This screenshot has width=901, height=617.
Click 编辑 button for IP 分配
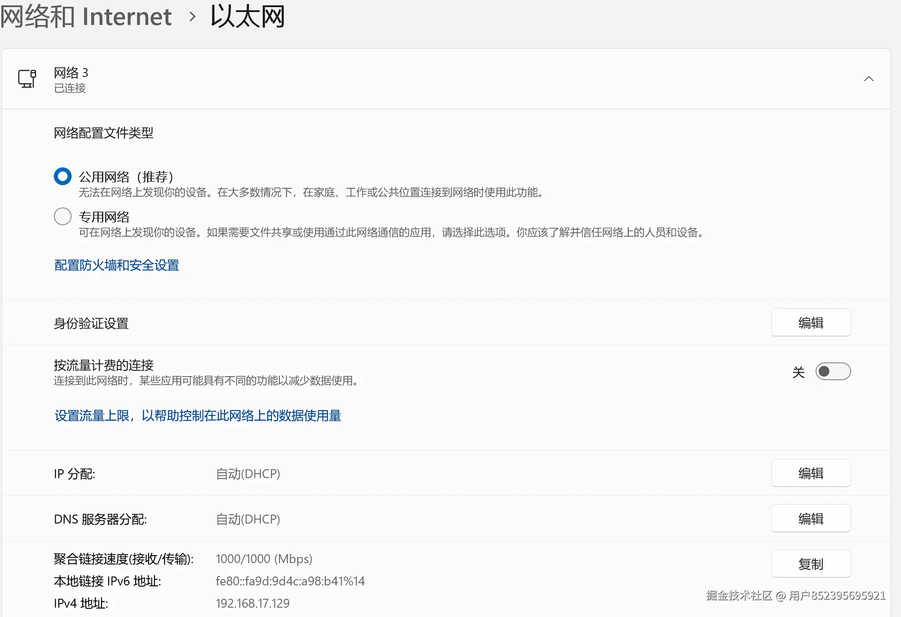(x=810, y=473)
